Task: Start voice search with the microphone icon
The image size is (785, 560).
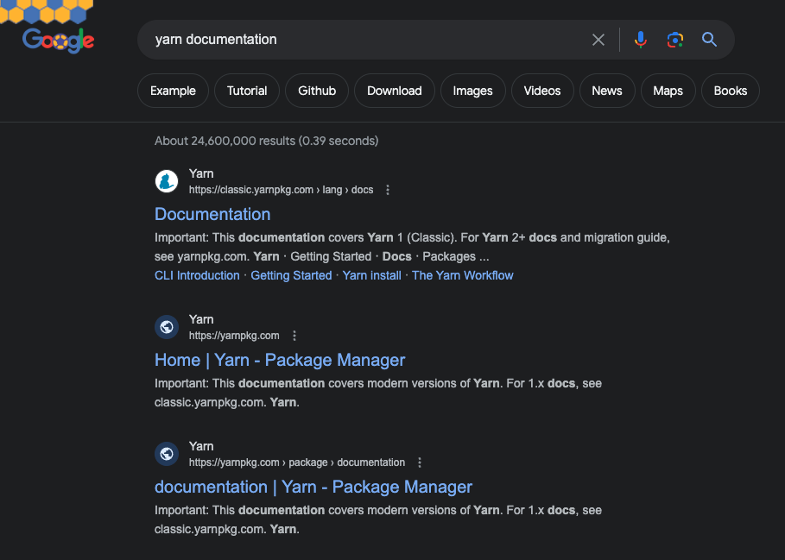Action: click(x=640, y=40)
